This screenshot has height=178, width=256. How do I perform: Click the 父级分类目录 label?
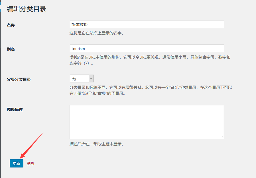point(19,79)
